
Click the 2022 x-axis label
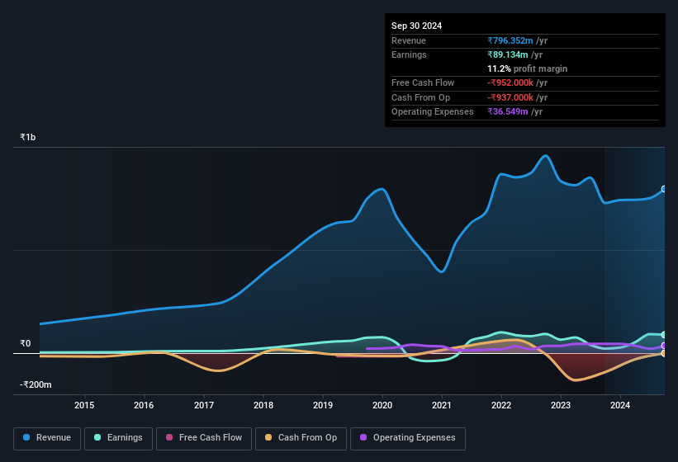point(501,405)
